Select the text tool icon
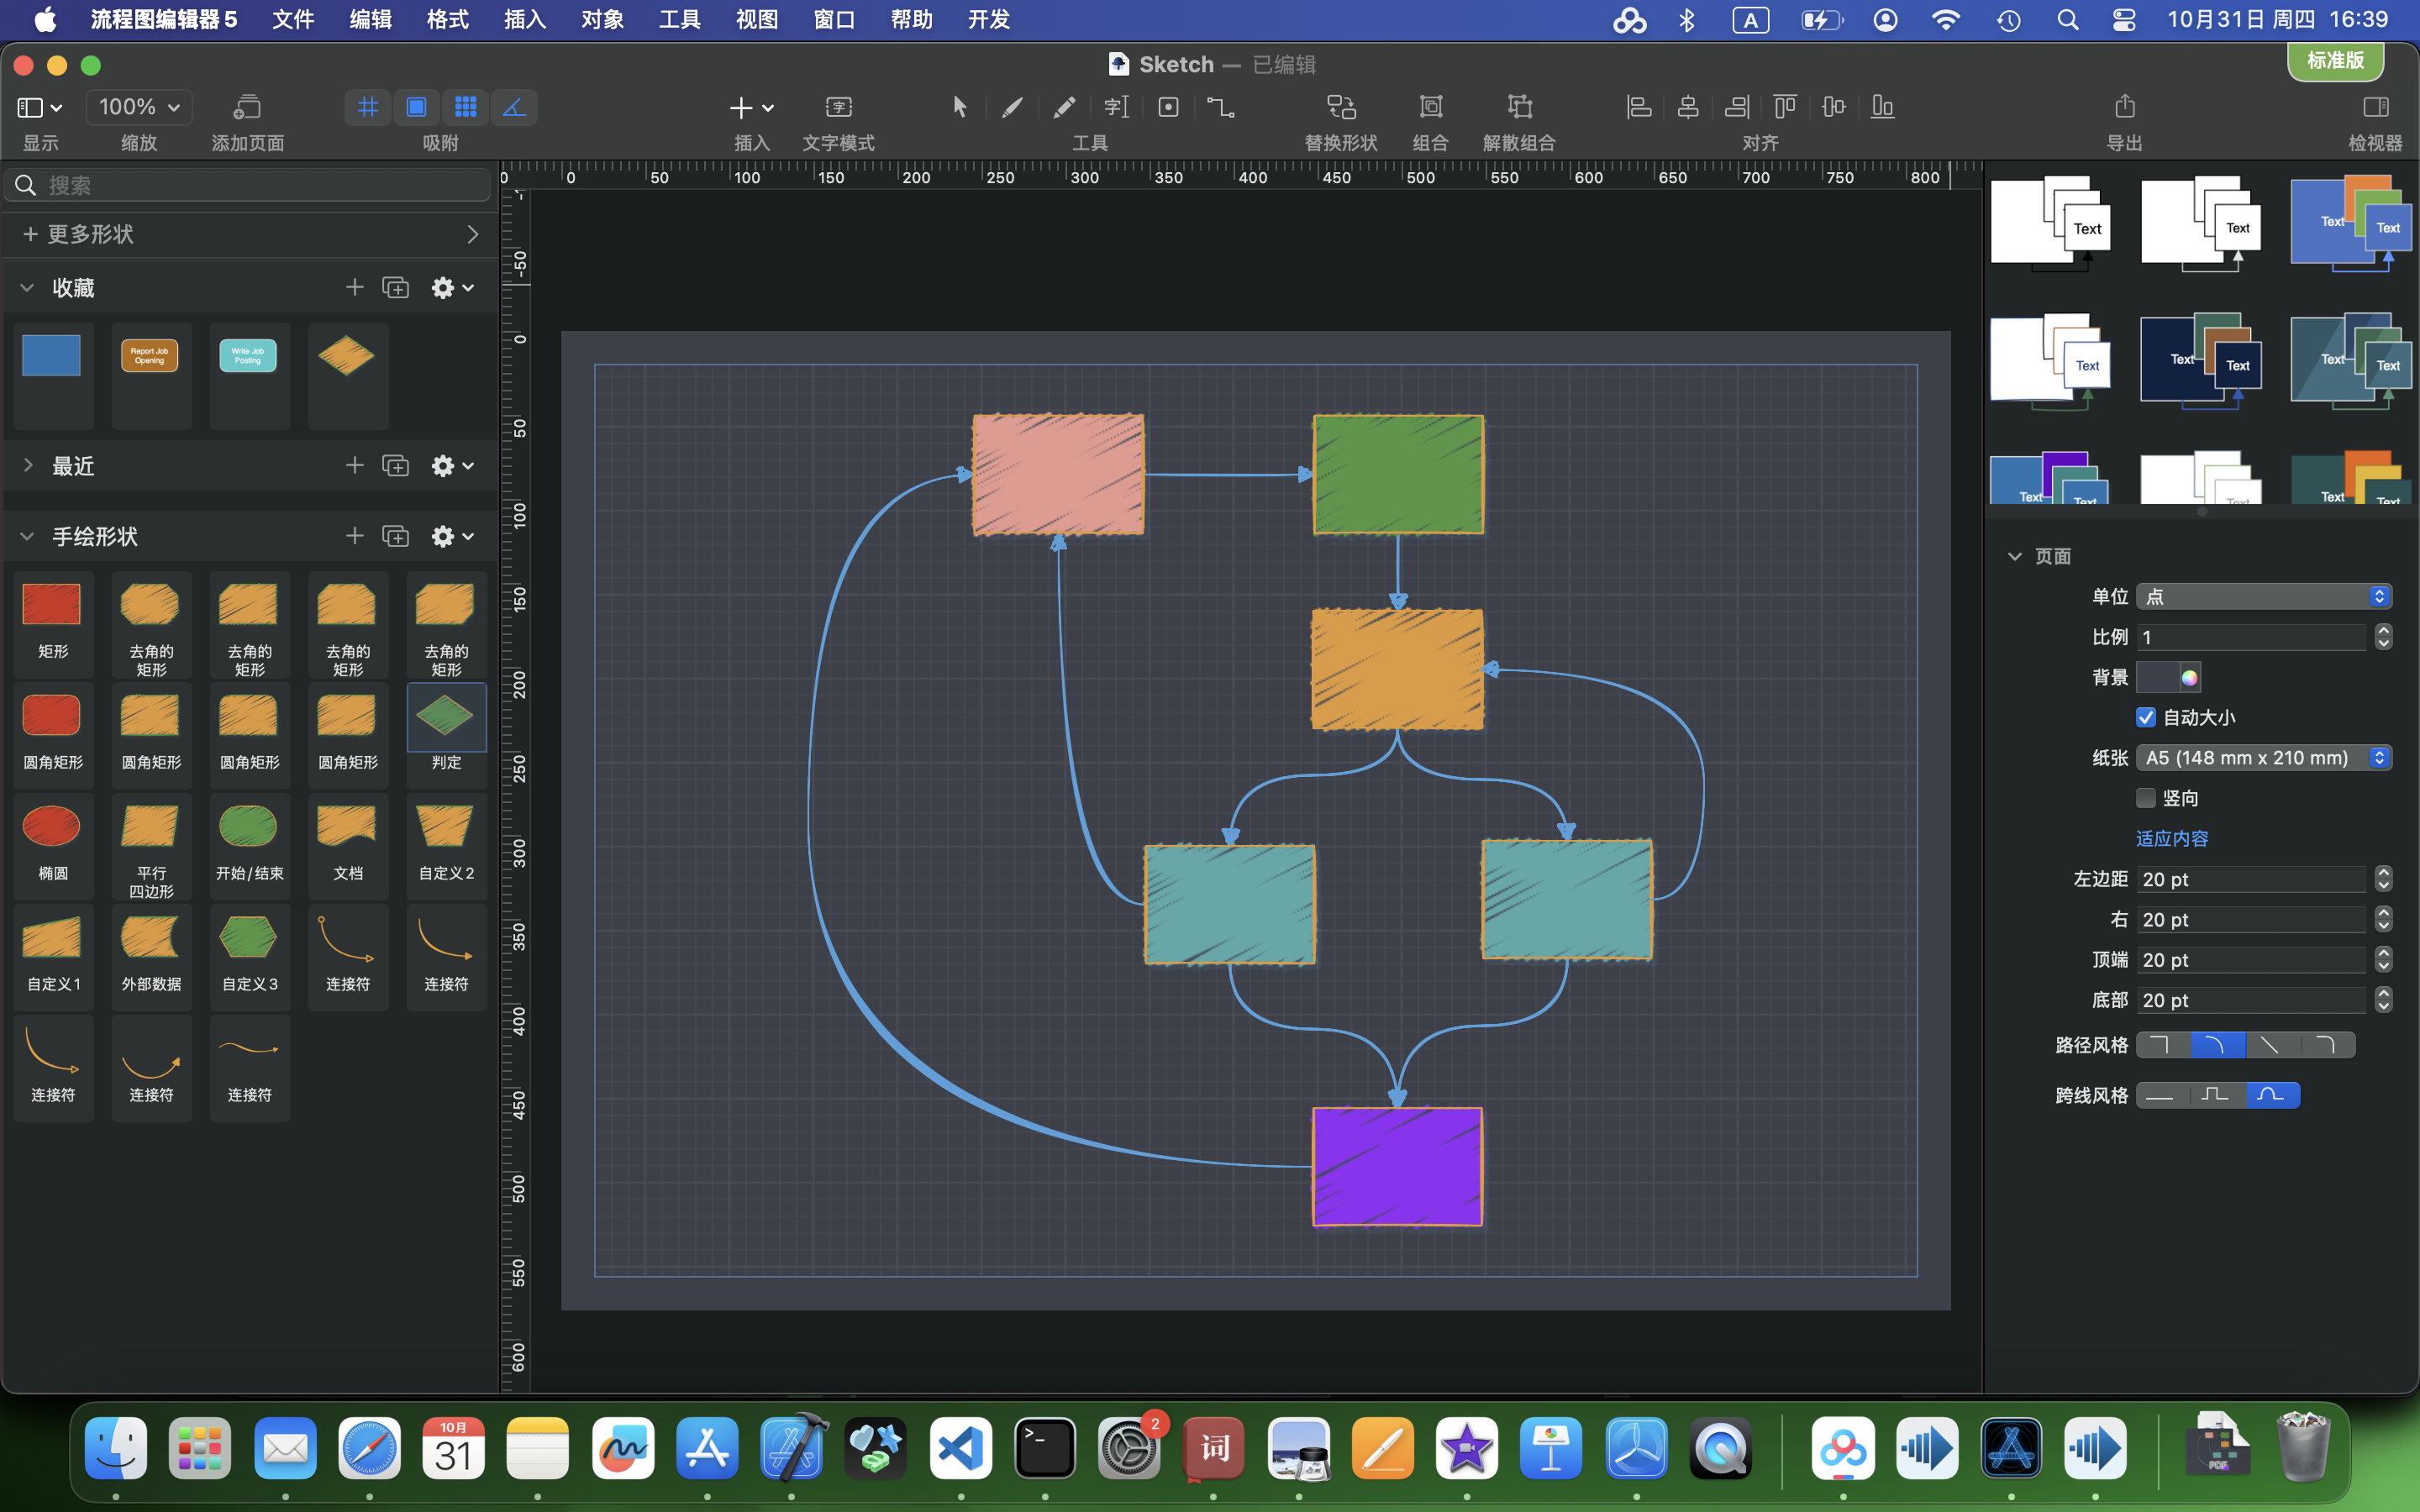The width and height of the screenshot is (2420, 1512). [x=1116, y=107]
